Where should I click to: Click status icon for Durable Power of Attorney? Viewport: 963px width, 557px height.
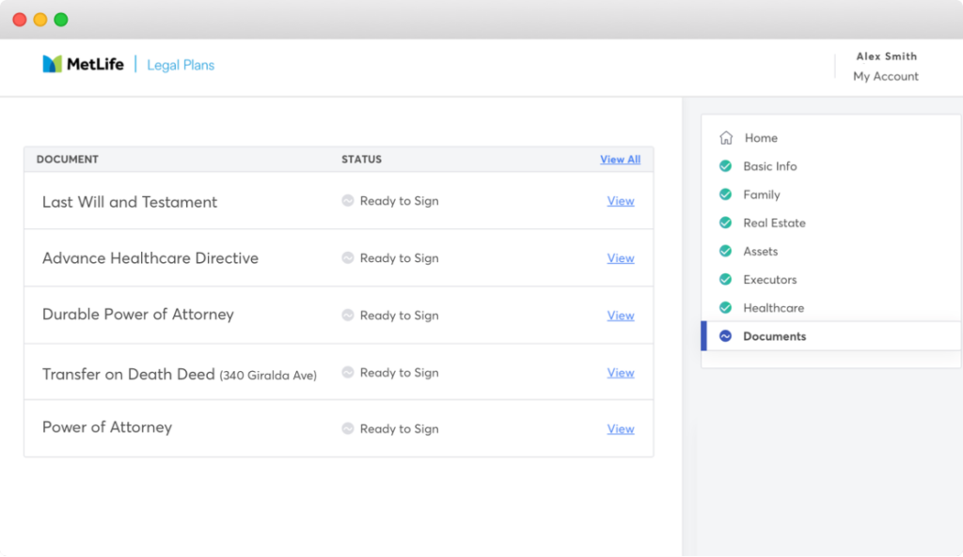pyautogui.click(x=348, y=315)
